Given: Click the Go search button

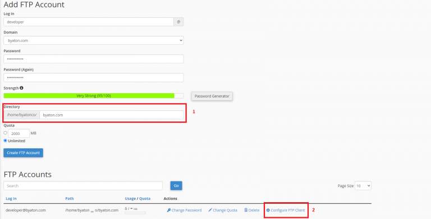Looking at the screenshot, I should [176, 186].
